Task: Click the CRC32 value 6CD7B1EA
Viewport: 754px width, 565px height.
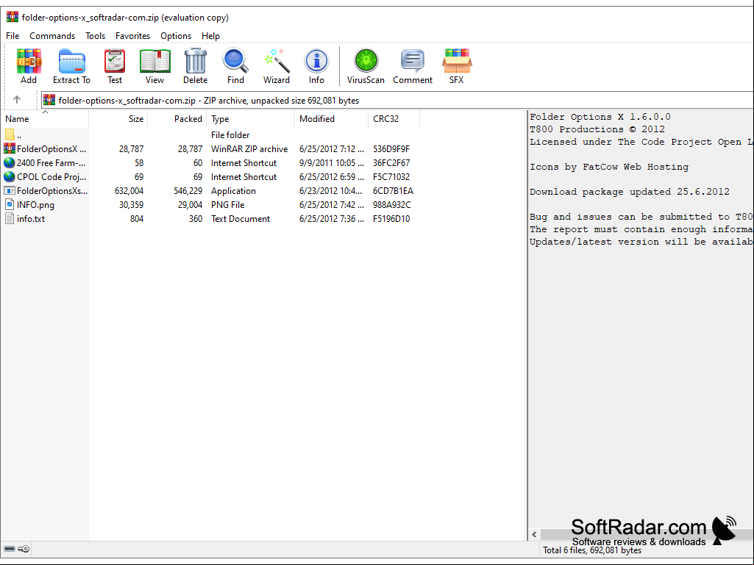Action: [393, 191]
